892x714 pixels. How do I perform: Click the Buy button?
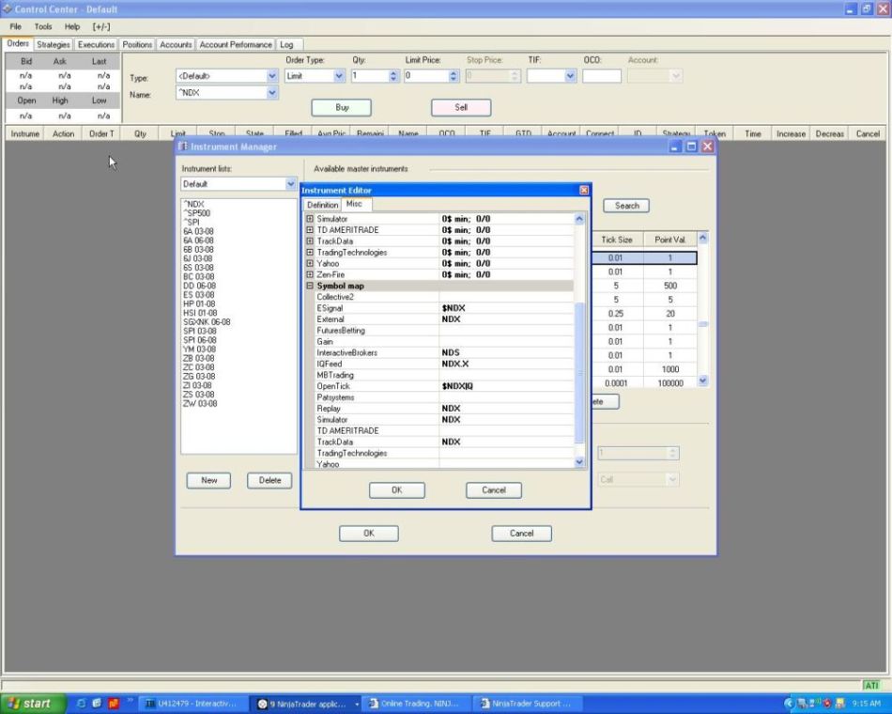click(342, 108)
